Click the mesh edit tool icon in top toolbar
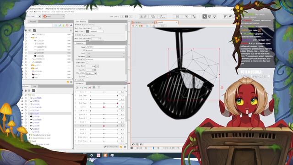The image size is (293, 165). coord(152,16)
